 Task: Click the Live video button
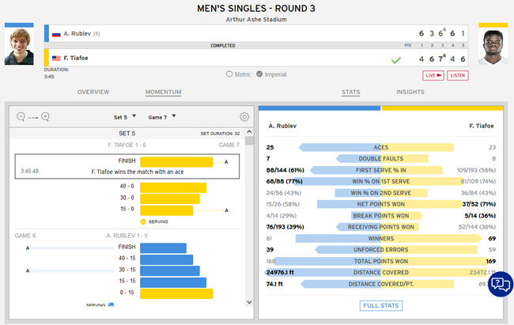[433, 75]
